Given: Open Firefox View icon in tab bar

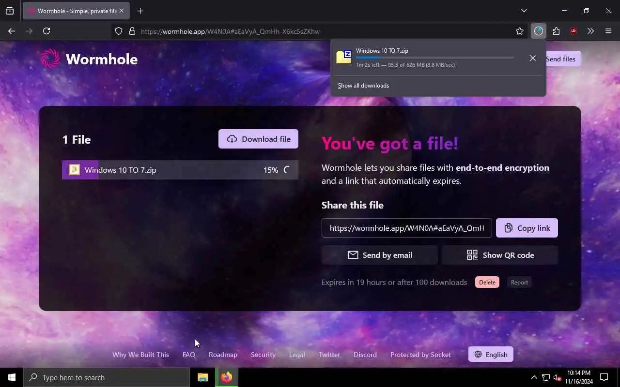Looking at the screenshot, I should (10, 11).
